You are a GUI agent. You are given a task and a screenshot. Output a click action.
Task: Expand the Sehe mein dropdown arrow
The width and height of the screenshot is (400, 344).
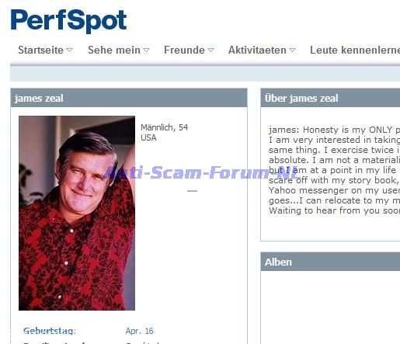tap(146, 50)
